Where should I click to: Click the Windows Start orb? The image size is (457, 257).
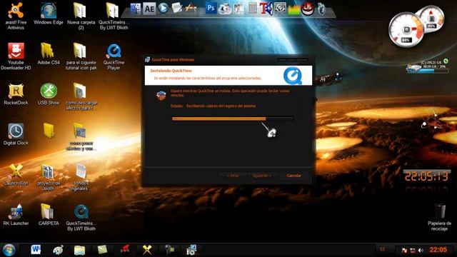click(x=9, y=250)
